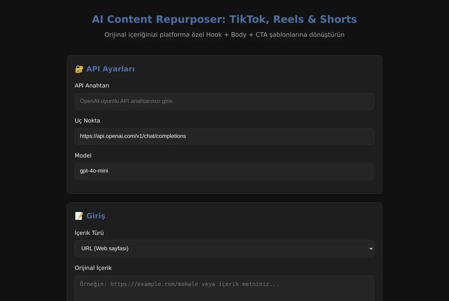
Task: Click the lock icon beside API Ayarları
Action: pyautogui.click(x=79, y=69)
